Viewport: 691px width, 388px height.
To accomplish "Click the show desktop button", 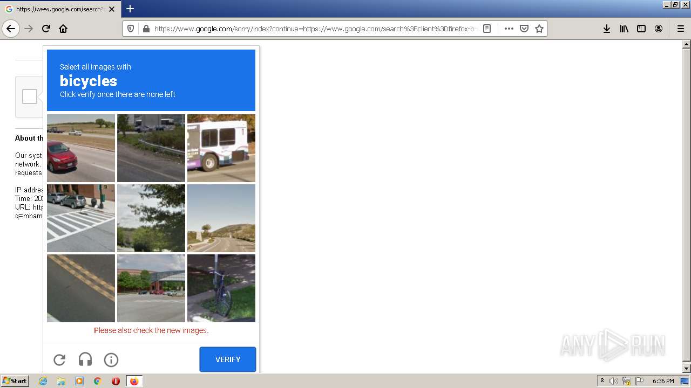I will tap(685, 381).
